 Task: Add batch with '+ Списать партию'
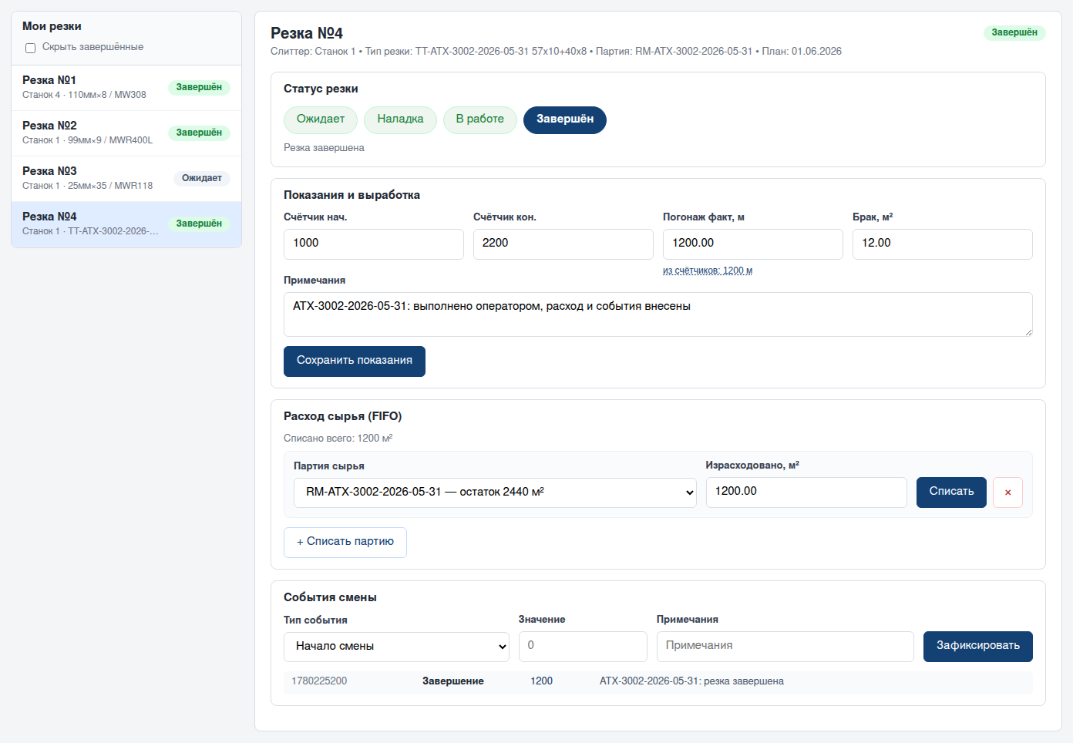[x=345, y=543]
